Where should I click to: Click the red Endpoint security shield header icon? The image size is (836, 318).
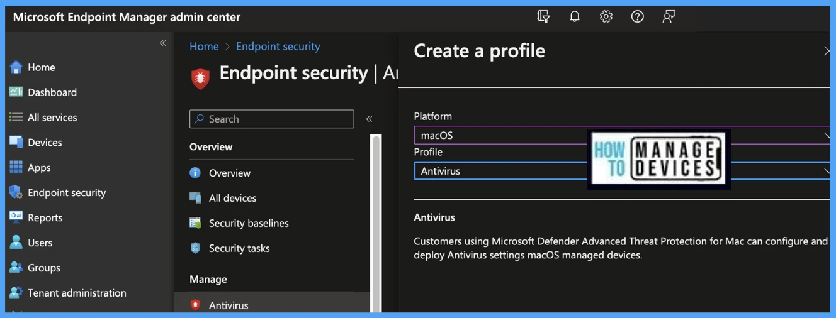[200, 79]
